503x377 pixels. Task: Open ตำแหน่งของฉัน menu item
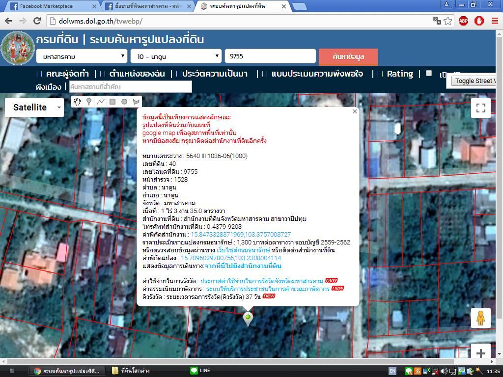coord(137,74)
